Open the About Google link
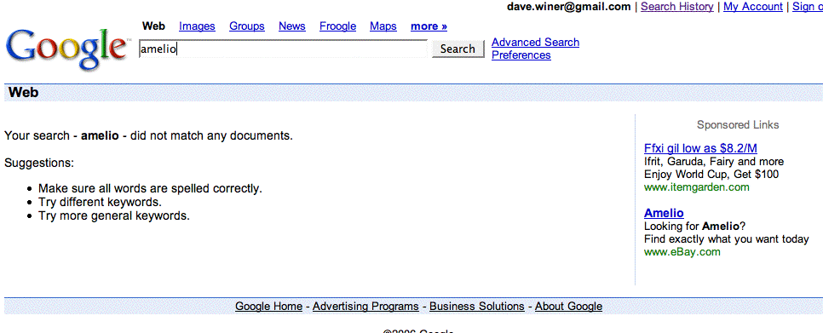Image resolution: width=823 pixels, height=333 pixels. [568, 307]
